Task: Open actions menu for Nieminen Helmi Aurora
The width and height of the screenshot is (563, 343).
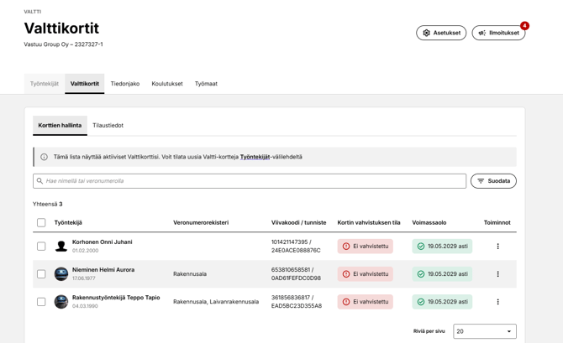Action: 497,274
